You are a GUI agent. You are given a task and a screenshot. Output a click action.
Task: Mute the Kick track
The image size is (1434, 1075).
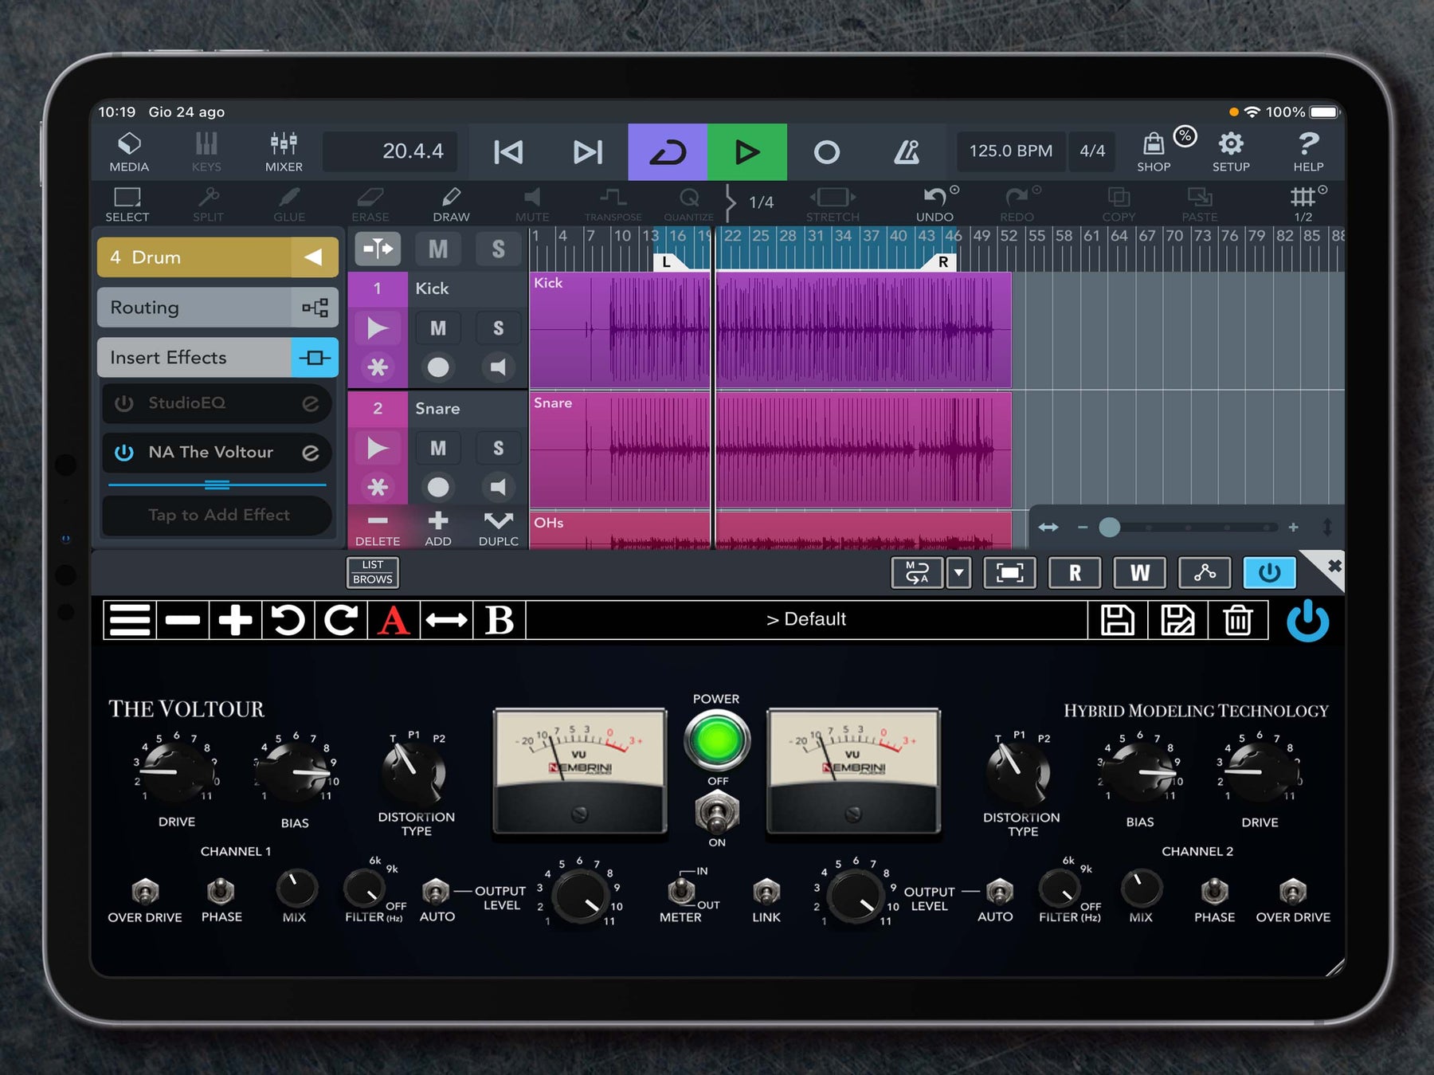pyautogui.click(x=437, y=328)
